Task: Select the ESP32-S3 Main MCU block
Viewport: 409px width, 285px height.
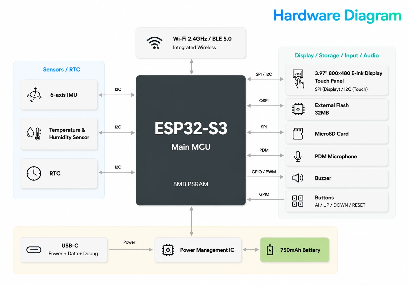Action: click(191, 140)
